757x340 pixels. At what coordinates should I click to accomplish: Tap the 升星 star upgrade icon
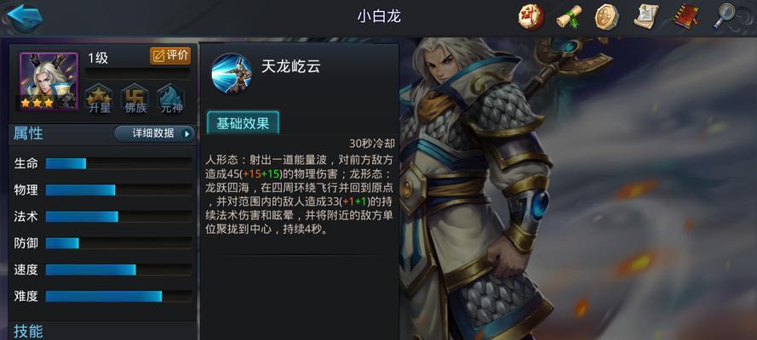(100, 99)
